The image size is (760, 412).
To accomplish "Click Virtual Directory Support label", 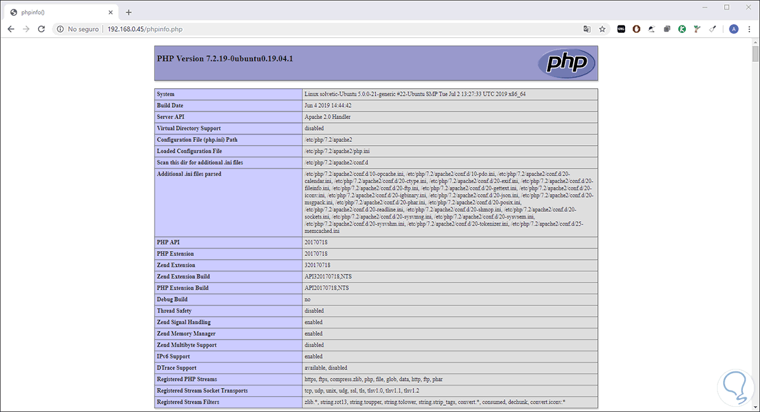I will point(189,128).
